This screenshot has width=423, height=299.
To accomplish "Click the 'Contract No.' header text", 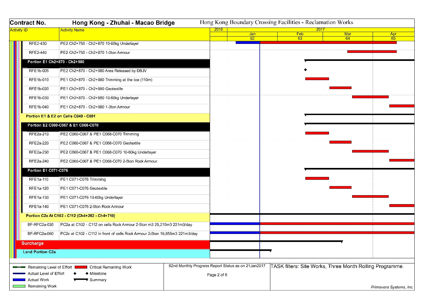I will point(28,23).
